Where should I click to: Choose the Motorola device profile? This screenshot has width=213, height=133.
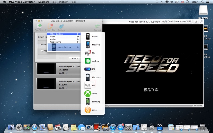[x=92, y=45]
